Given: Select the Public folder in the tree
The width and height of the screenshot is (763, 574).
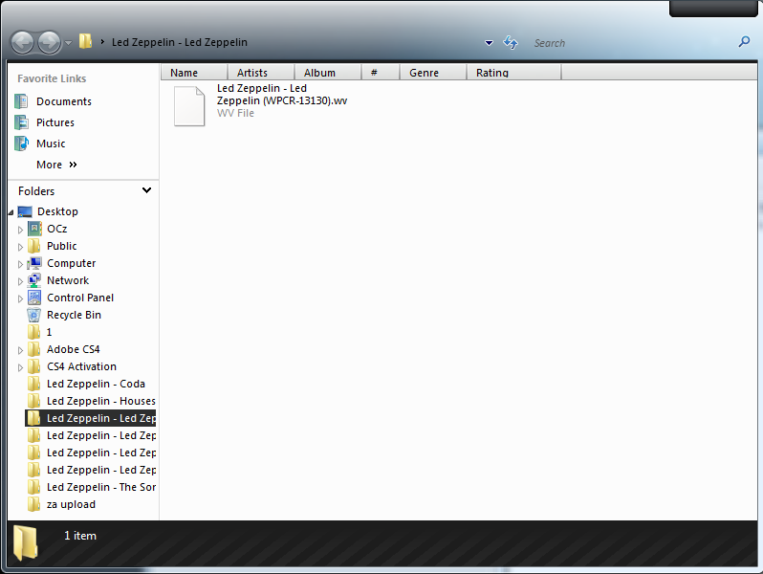Looking at the screenshot, I should [x=62, y=246].
